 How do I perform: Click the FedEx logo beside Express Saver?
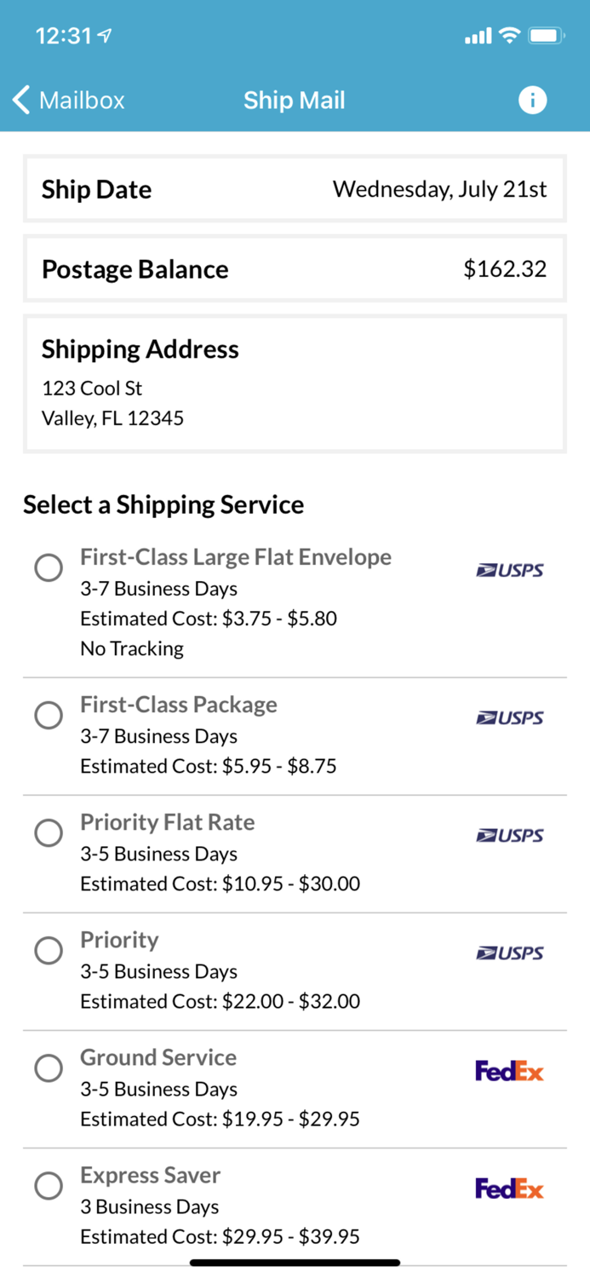tap(509, 1189)
